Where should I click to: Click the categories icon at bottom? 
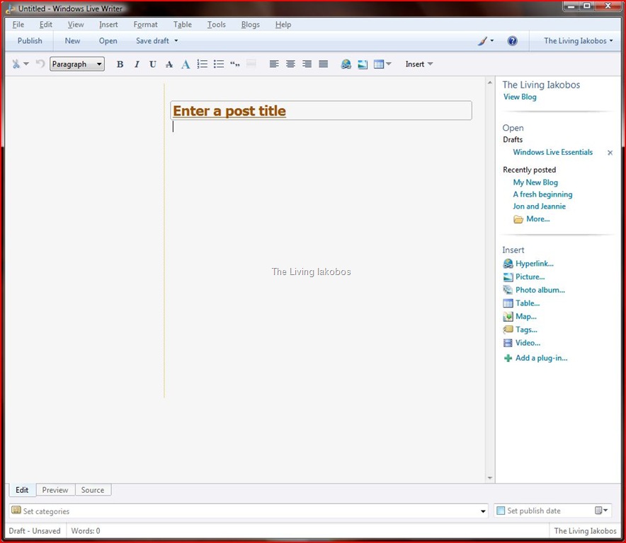click(16, 510)
